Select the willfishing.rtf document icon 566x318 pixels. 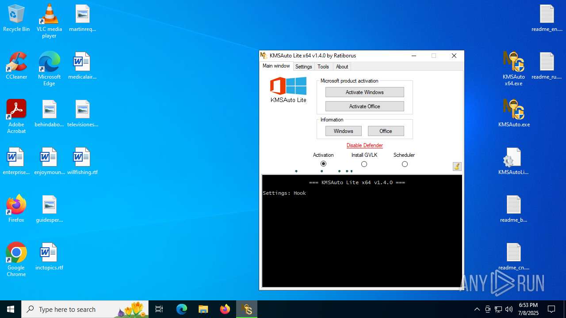82,162
